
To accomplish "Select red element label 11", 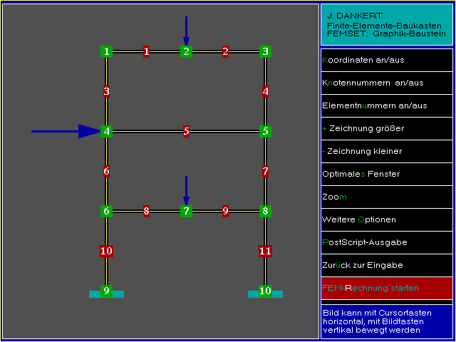I will pos(265,251).
